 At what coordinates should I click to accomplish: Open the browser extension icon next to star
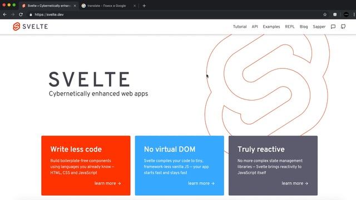tap(335, 14)
